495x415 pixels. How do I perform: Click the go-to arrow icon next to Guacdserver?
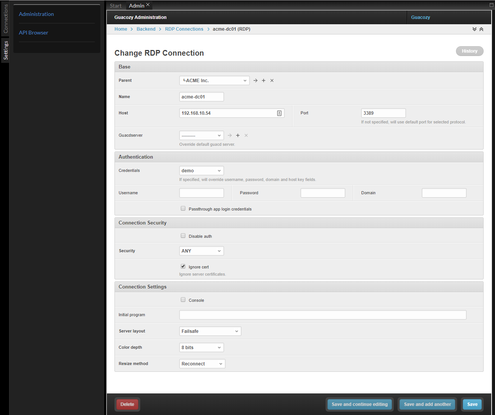click(x=230, y=136)
